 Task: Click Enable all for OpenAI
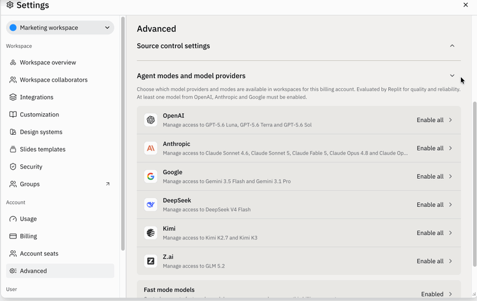(430, 120)
